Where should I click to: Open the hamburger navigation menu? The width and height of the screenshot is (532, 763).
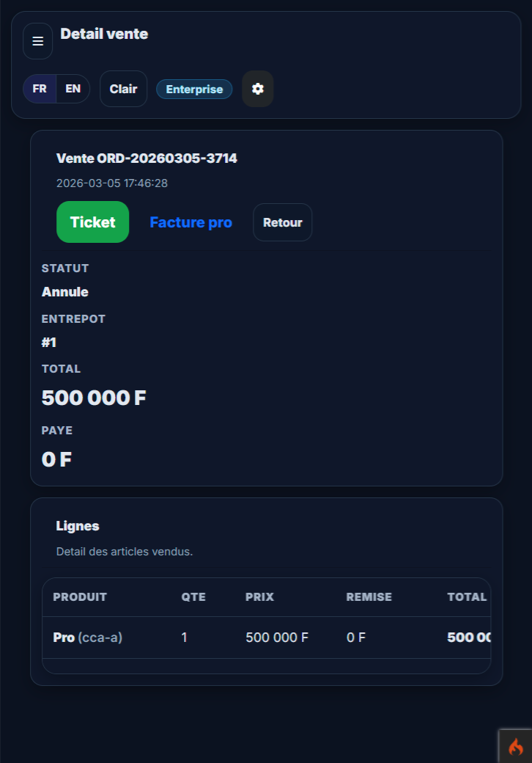[x=37, y=41]
